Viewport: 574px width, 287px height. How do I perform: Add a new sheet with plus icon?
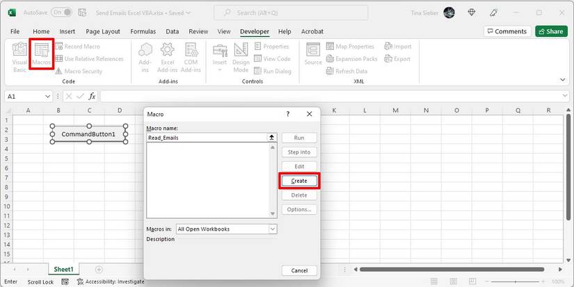[99, 270]
